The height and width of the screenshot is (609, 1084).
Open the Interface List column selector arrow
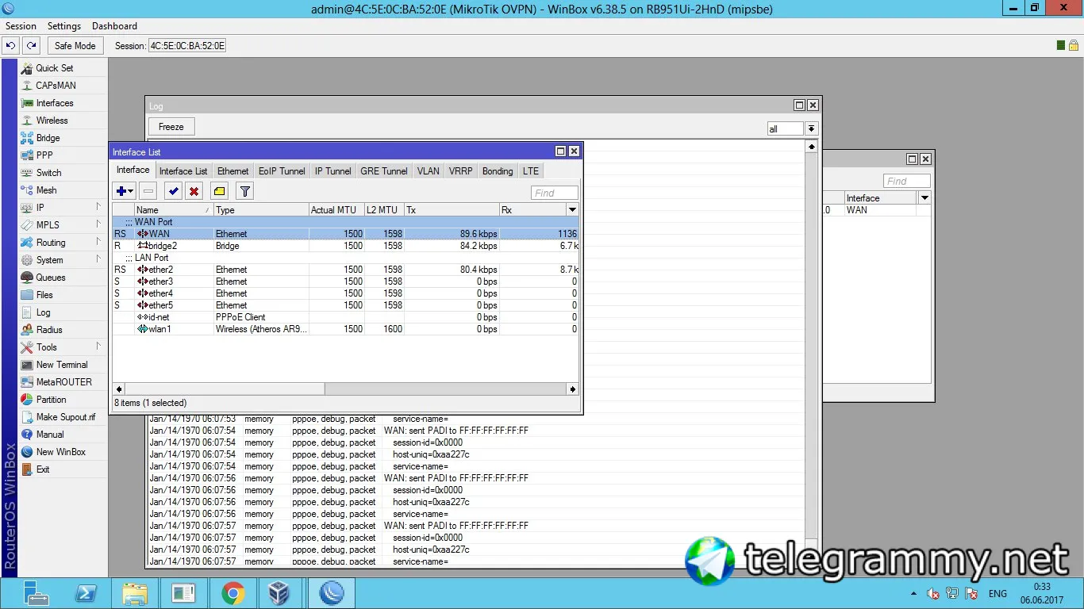[572, 210]
